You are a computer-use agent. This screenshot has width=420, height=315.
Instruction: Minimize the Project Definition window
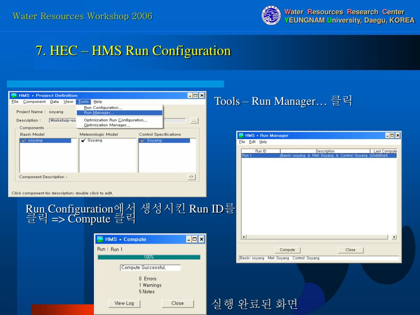pyautogui.click(x=190, y=95)
